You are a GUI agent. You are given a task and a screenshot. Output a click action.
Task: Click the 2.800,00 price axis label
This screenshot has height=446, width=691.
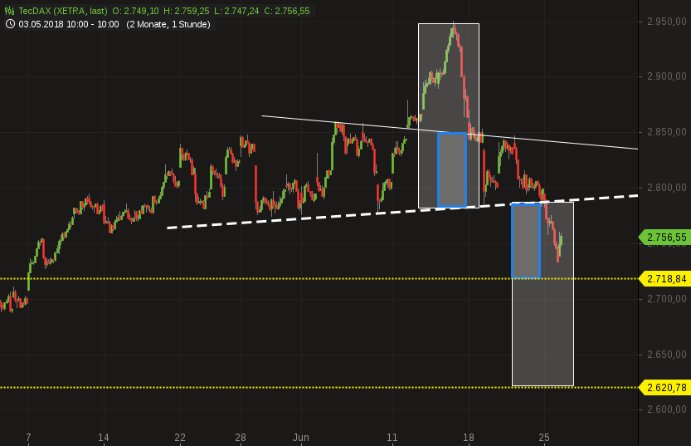[x=667, y=188]
